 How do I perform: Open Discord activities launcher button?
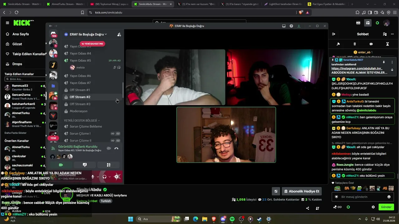(x=108, y=165)
